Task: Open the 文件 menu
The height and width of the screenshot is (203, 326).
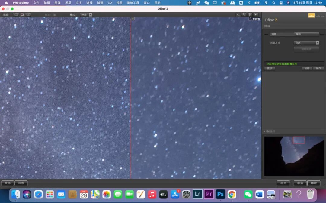Action: pos(36,3)
